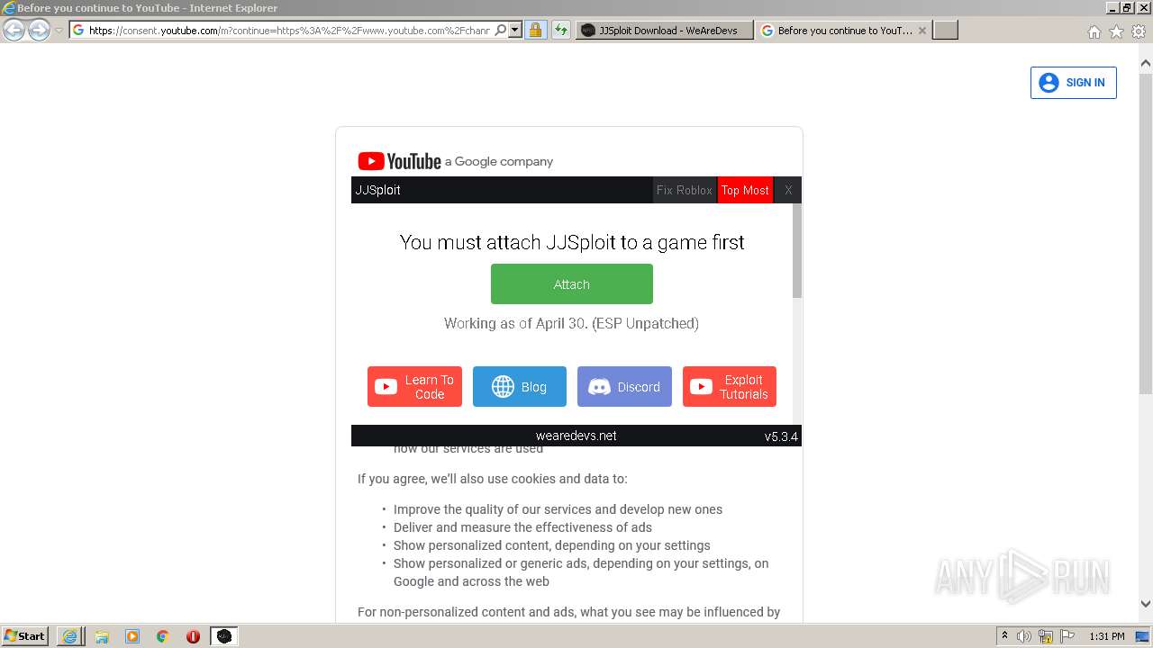1153x648 pixels.
Task: Expand the hidden tray icons arrow
Action: 1004,636
